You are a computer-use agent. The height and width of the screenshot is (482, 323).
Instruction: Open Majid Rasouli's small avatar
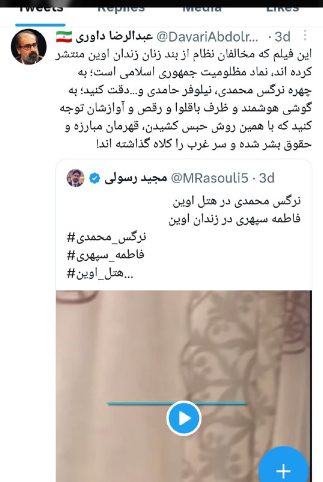click(x=75, y=178)
